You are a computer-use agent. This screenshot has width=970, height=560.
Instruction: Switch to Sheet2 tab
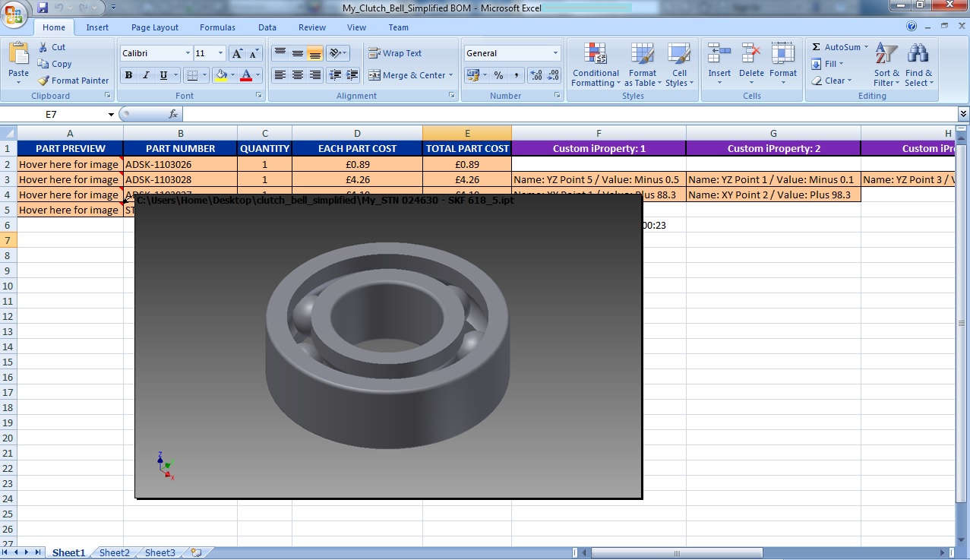pyautogui.click(x=115, y=553)
